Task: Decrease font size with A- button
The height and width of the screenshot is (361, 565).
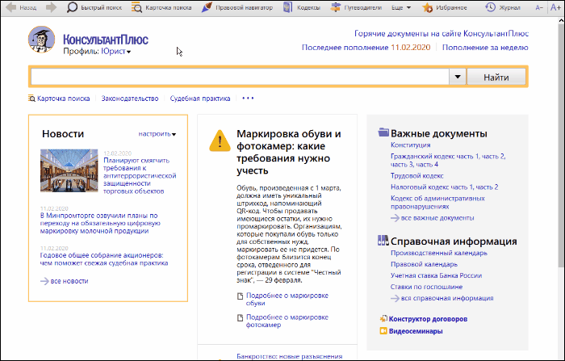Action: pyautogui.click(x=539, y=7)
